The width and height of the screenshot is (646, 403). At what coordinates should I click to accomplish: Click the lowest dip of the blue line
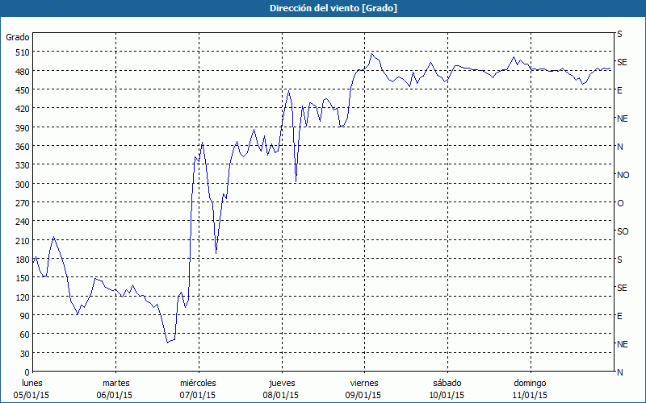pos(168,343)
